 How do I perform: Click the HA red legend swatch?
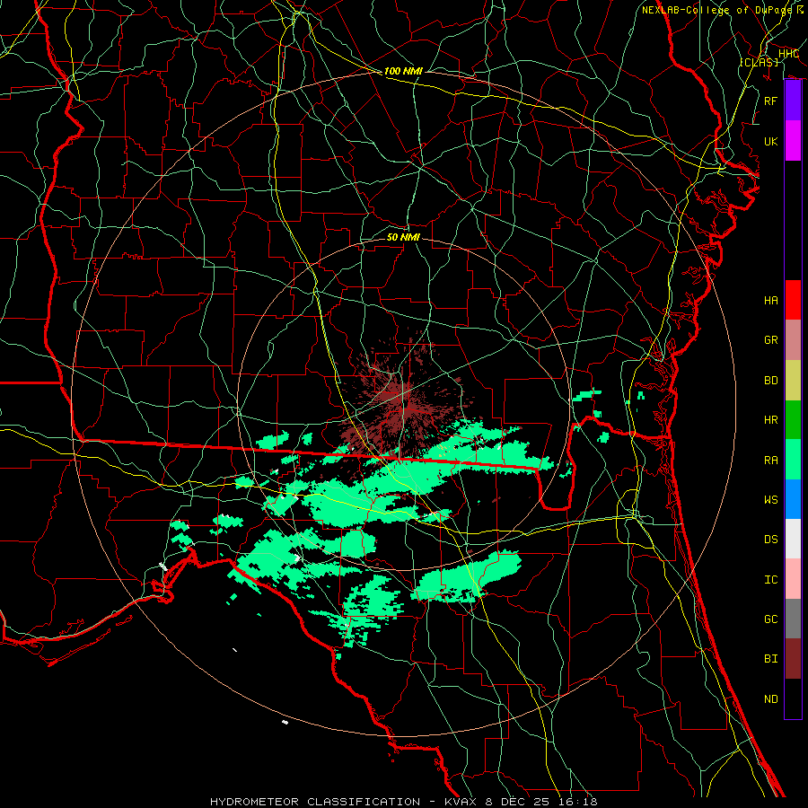(x=793, y=300)
